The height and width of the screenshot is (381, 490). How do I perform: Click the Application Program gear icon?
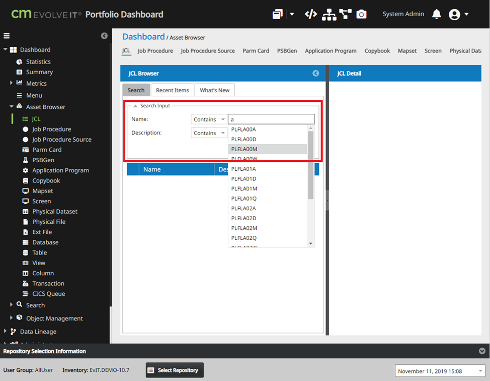pyautogui.click(x=25, y=170)
